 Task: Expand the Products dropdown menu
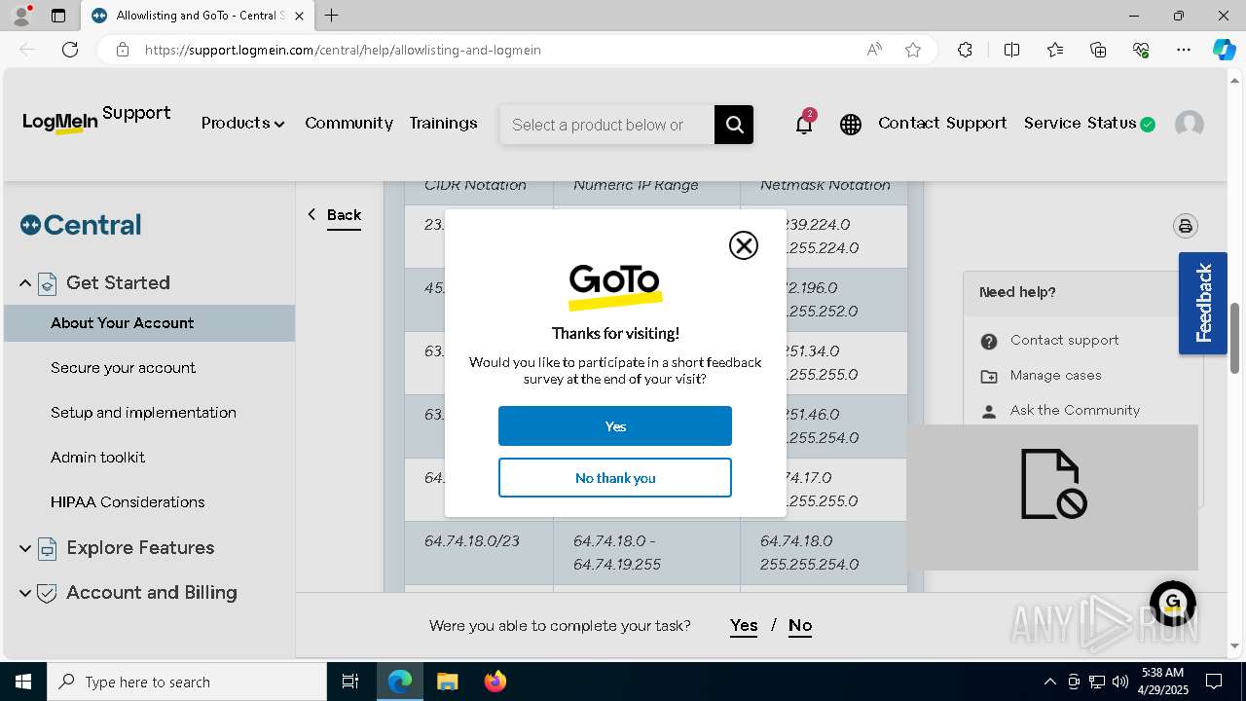pyautogui.click(x=243, y=124)
